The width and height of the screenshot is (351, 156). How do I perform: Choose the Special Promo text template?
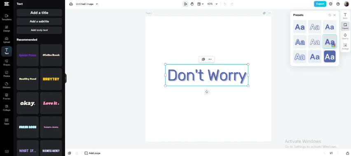pyautogui.click(x=28, y=55)
